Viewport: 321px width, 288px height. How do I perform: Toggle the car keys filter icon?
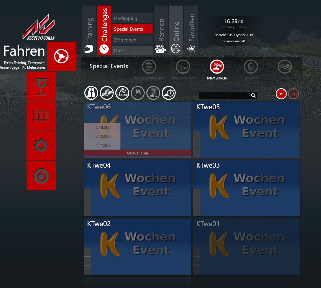point(138,93)
